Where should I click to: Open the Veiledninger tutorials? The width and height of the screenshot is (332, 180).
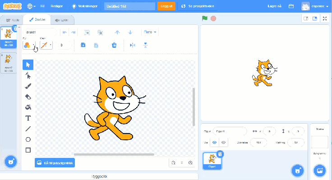pyautogui.click(x=85, y=6)
